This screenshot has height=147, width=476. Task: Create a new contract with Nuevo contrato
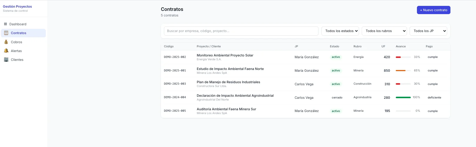[433, 10]
